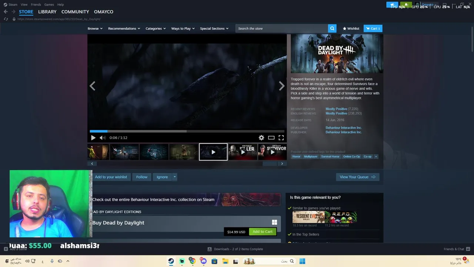The height and width of the screenshot is (267, 474).
Task: Open recent Mostly Positive reviews
Action: (x=336, y=109)
